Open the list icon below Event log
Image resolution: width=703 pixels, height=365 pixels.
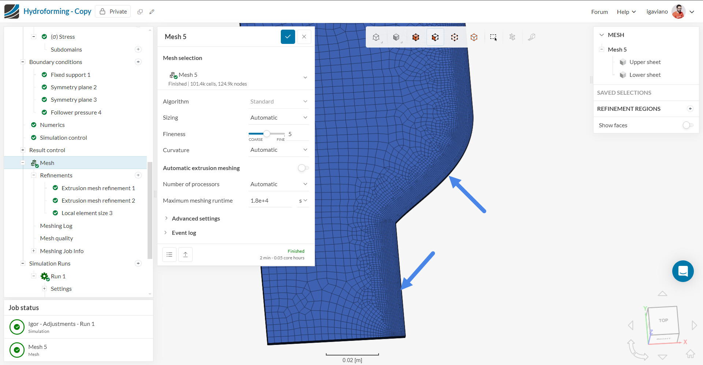[169, 255]
